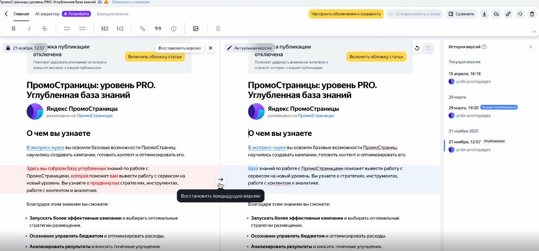This screenshot has width=539, height=251.
Task: Download the article using the download icon
Action: [x=485, y=14]
